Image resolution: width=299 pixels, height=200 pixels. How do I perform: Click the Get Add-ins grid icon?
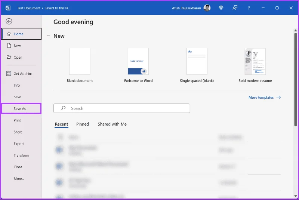[9, 73]
